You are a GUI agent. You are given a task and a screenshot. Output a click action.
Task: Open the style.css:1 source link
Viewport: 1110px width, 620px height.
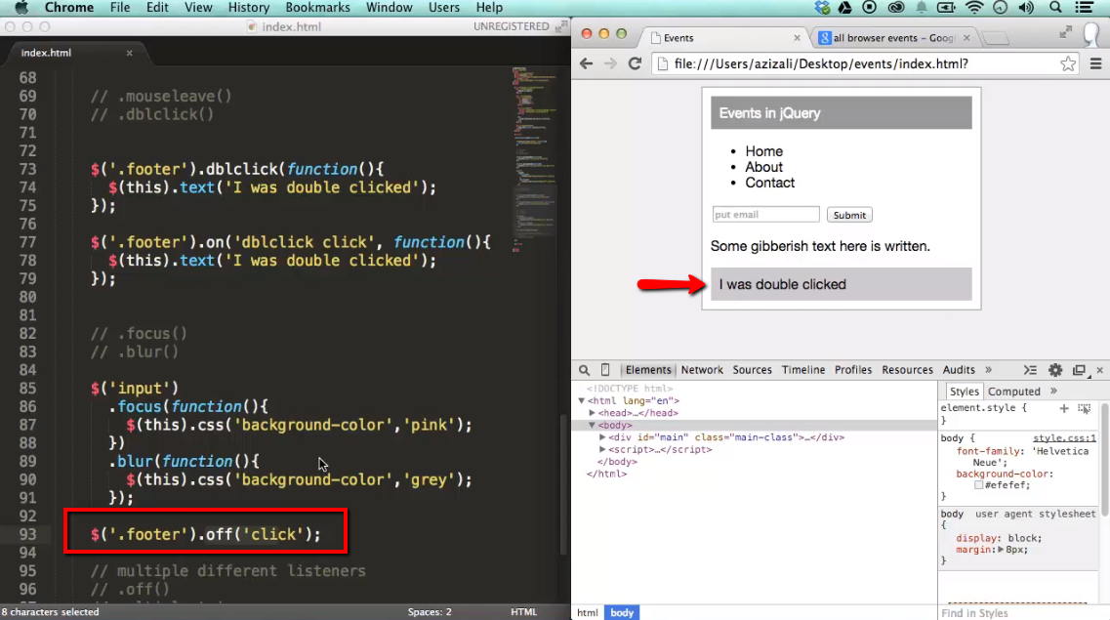[x=1064, y=438]
